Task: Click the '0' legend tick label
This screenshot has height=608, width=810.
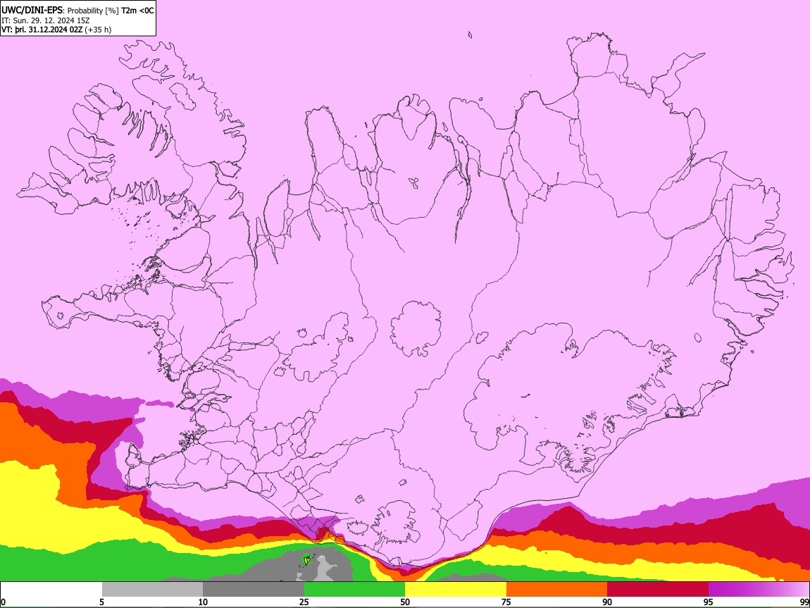Action: pos(3,602)
